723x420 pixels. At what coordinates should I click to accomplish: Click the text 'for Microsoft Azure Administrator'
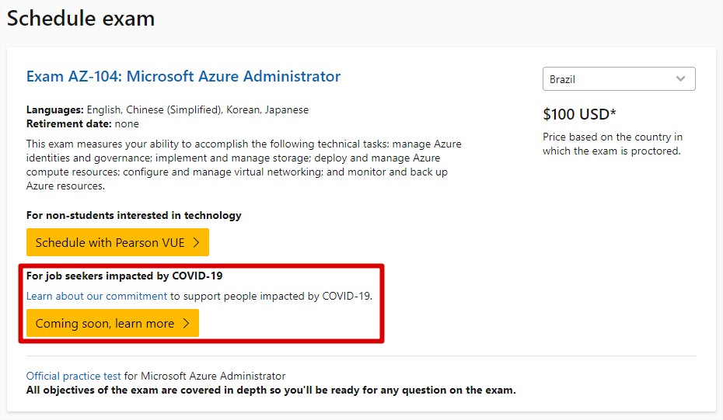pos(204,376)
